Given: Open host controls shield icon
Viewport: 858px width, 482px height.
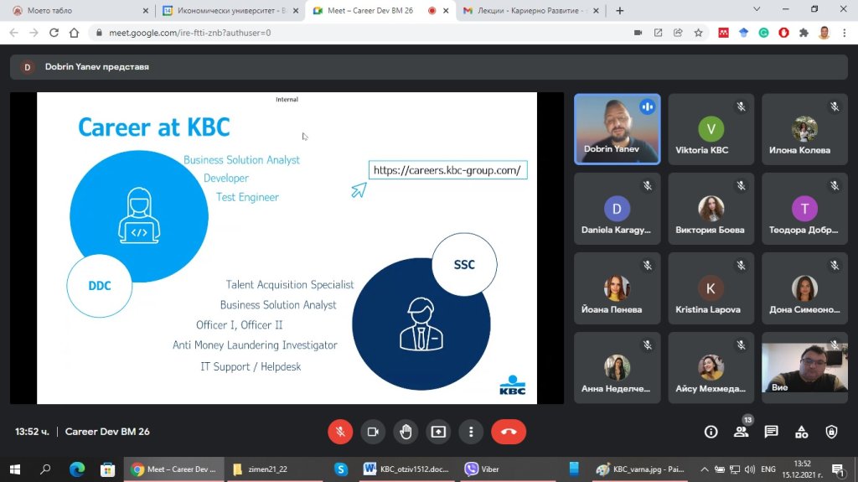Looking at the screenshot, I should coord(832,433).
